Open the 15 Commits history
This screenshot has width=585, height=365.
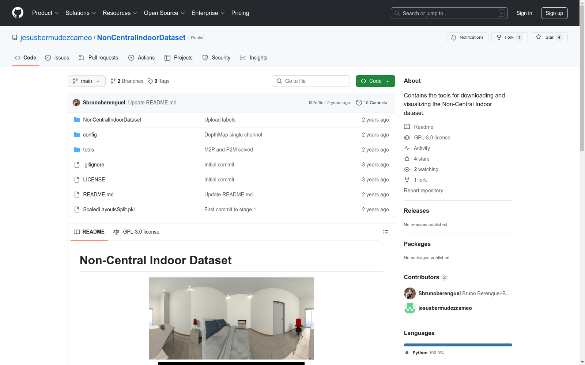pos(371,103)
